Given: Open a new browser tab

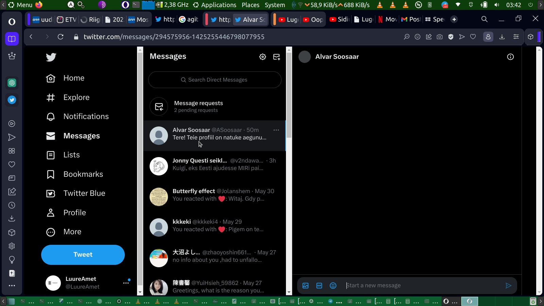Looking at the screenshot, I should click(x=454, y=19).
